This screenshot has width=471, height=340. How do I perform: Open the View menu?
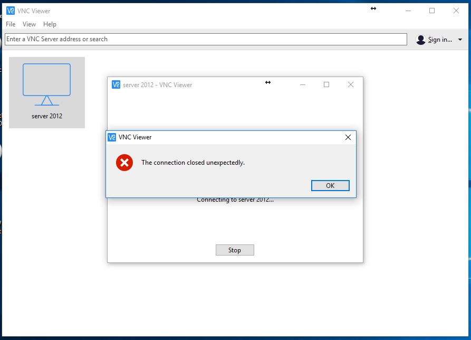tap(29, 24)
